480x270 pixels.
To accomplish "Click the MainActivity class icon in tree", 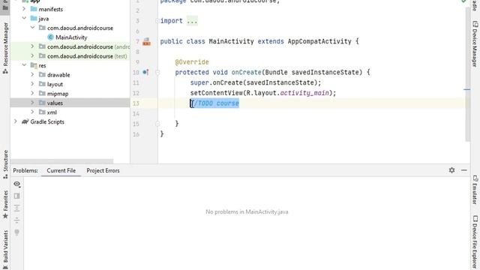I will [x=50, y=37].
